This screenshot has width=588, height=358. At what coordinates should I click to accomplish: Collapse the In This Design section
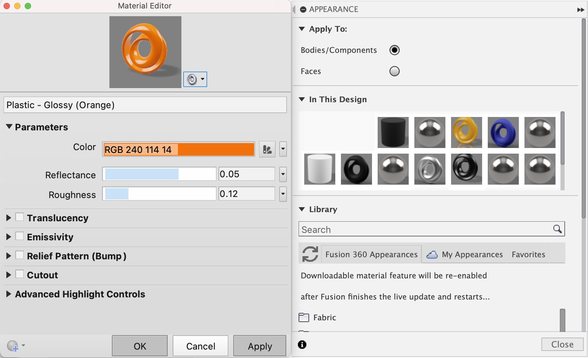pyautogui.click(x=302, y=99)
